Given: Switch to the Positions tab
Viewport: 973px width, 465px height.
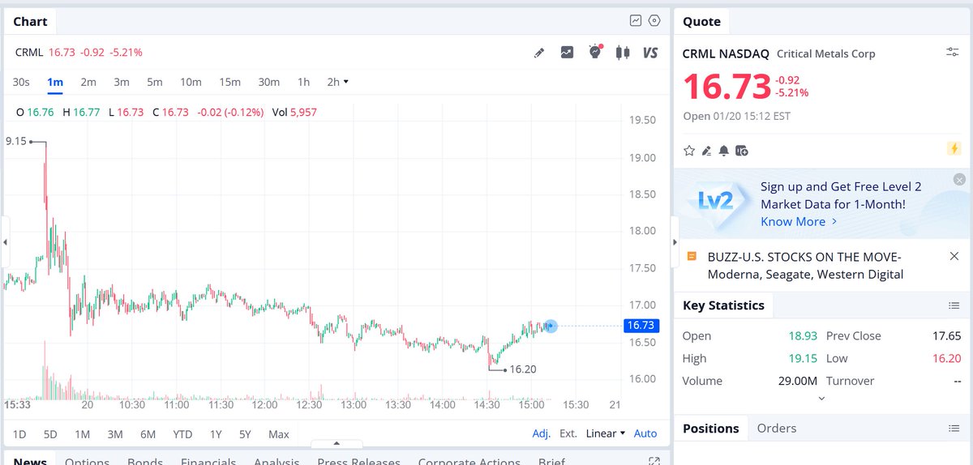Looking at the screenshot, I should 711,428.
